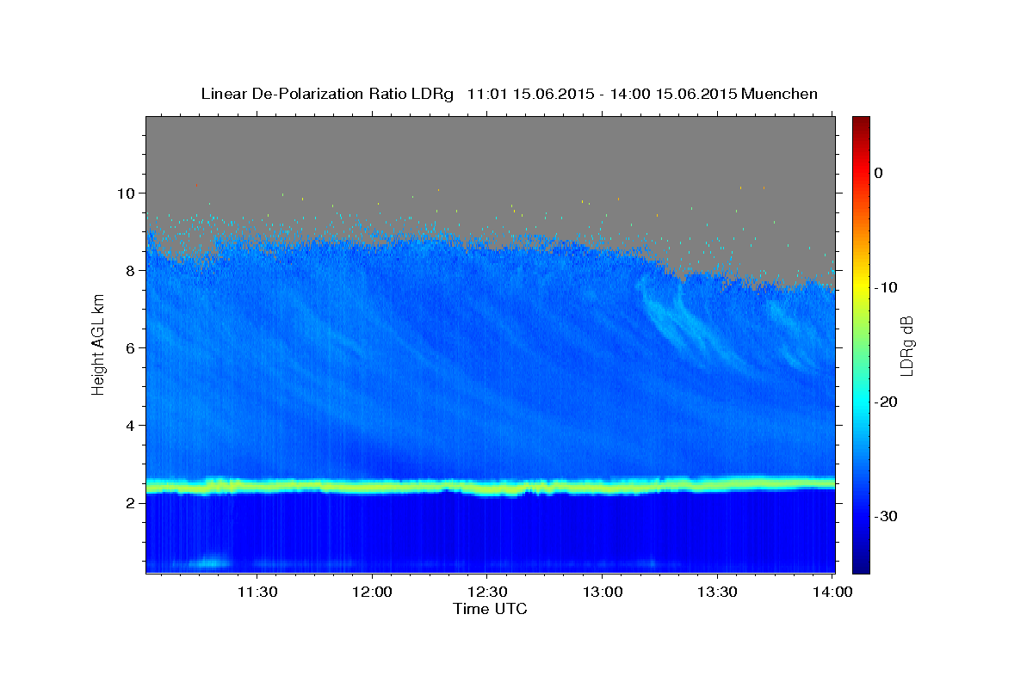The width and height of the screenshot is (1033, 688).
Task: Click the colorbar value -20
Action: (x=887, y=402)
